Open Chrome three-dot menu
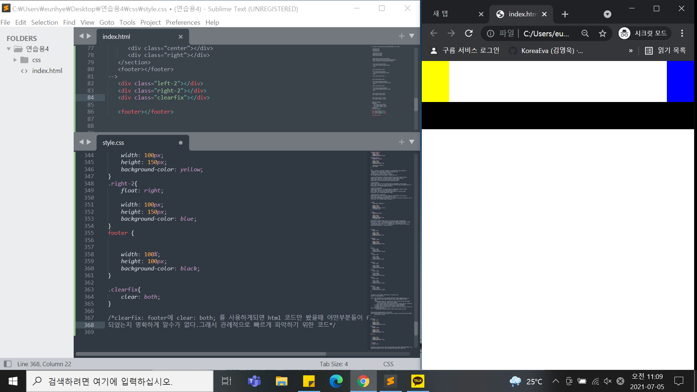 tap(682, 33)
